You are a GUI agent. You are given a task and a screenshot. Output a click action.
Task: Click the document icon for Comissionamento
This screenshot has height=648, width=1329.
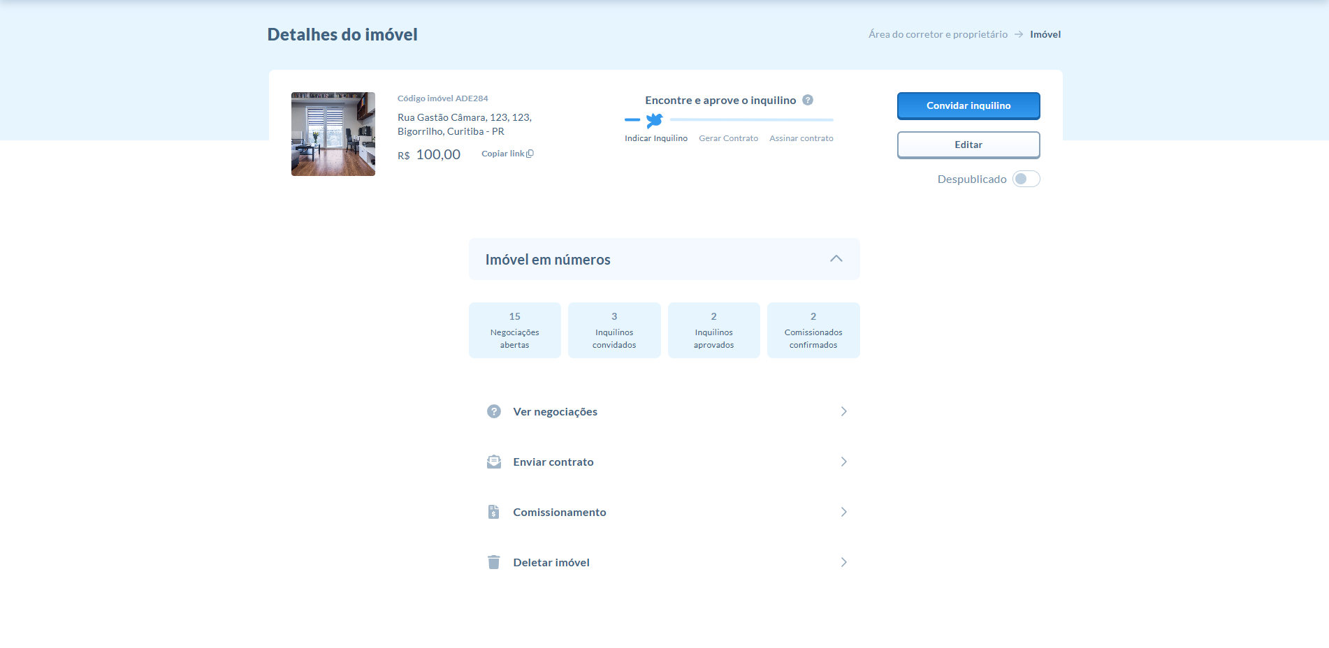click(x=494, y=512)
